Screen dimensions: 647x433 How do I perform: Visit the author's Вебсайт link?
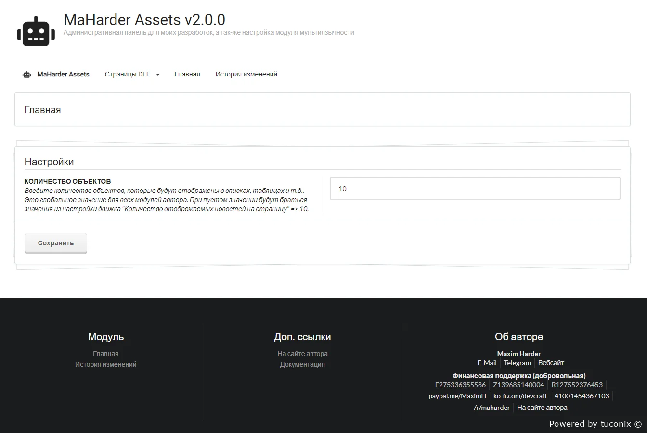coord(551,363)
